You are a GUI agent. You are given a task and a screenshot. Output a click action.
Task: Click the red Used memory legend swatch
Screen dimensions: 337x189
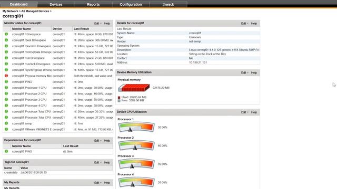coord(119,98)
